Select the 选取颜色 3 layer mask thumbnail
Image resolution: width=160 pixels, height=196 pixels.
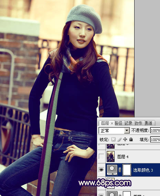127,170
